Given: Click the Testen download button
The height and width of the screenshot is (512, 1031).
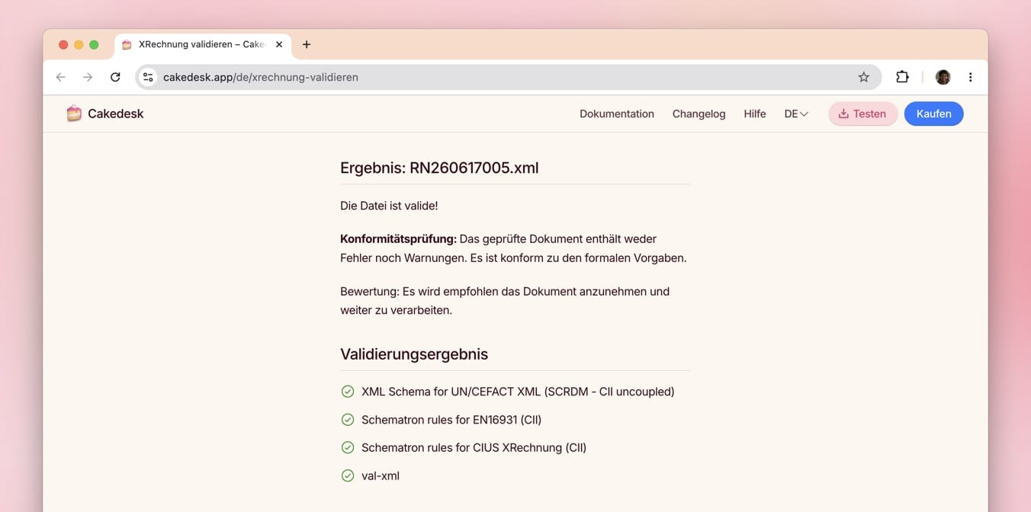Looking at the screenshot, I should click(x=862, y=114).
